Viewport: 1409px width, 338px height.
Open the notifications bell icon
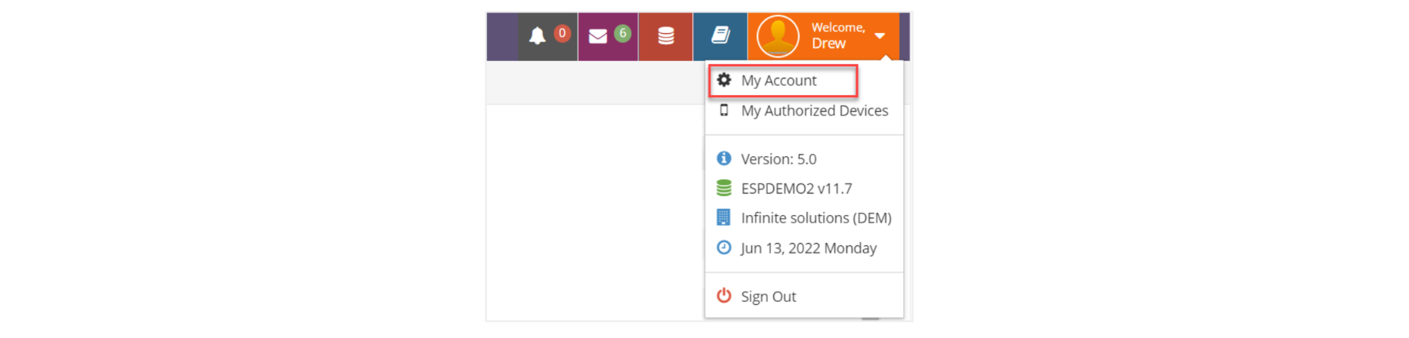click(537, 36)
